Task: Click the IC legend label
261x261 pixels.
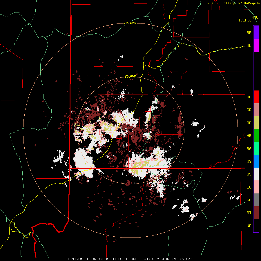Action: [x=249, y=187]
